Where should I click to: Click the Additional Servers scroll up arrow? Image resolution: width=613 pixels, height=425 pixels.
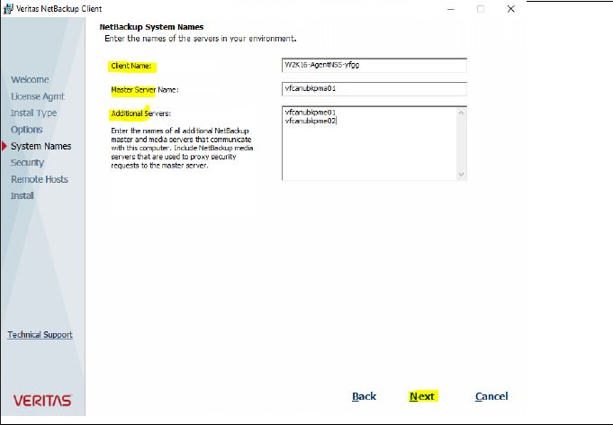pyautogui.click(x=461, y=113)
